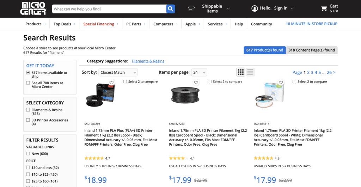361x187 pixels.
Task: Open the Items per page dropdown
Action: tap(199, 72)
